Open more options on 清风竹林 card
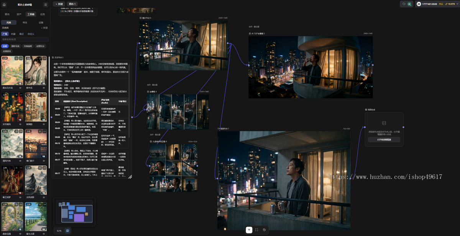The image size is (460, 236). click(x=21, y=132)
